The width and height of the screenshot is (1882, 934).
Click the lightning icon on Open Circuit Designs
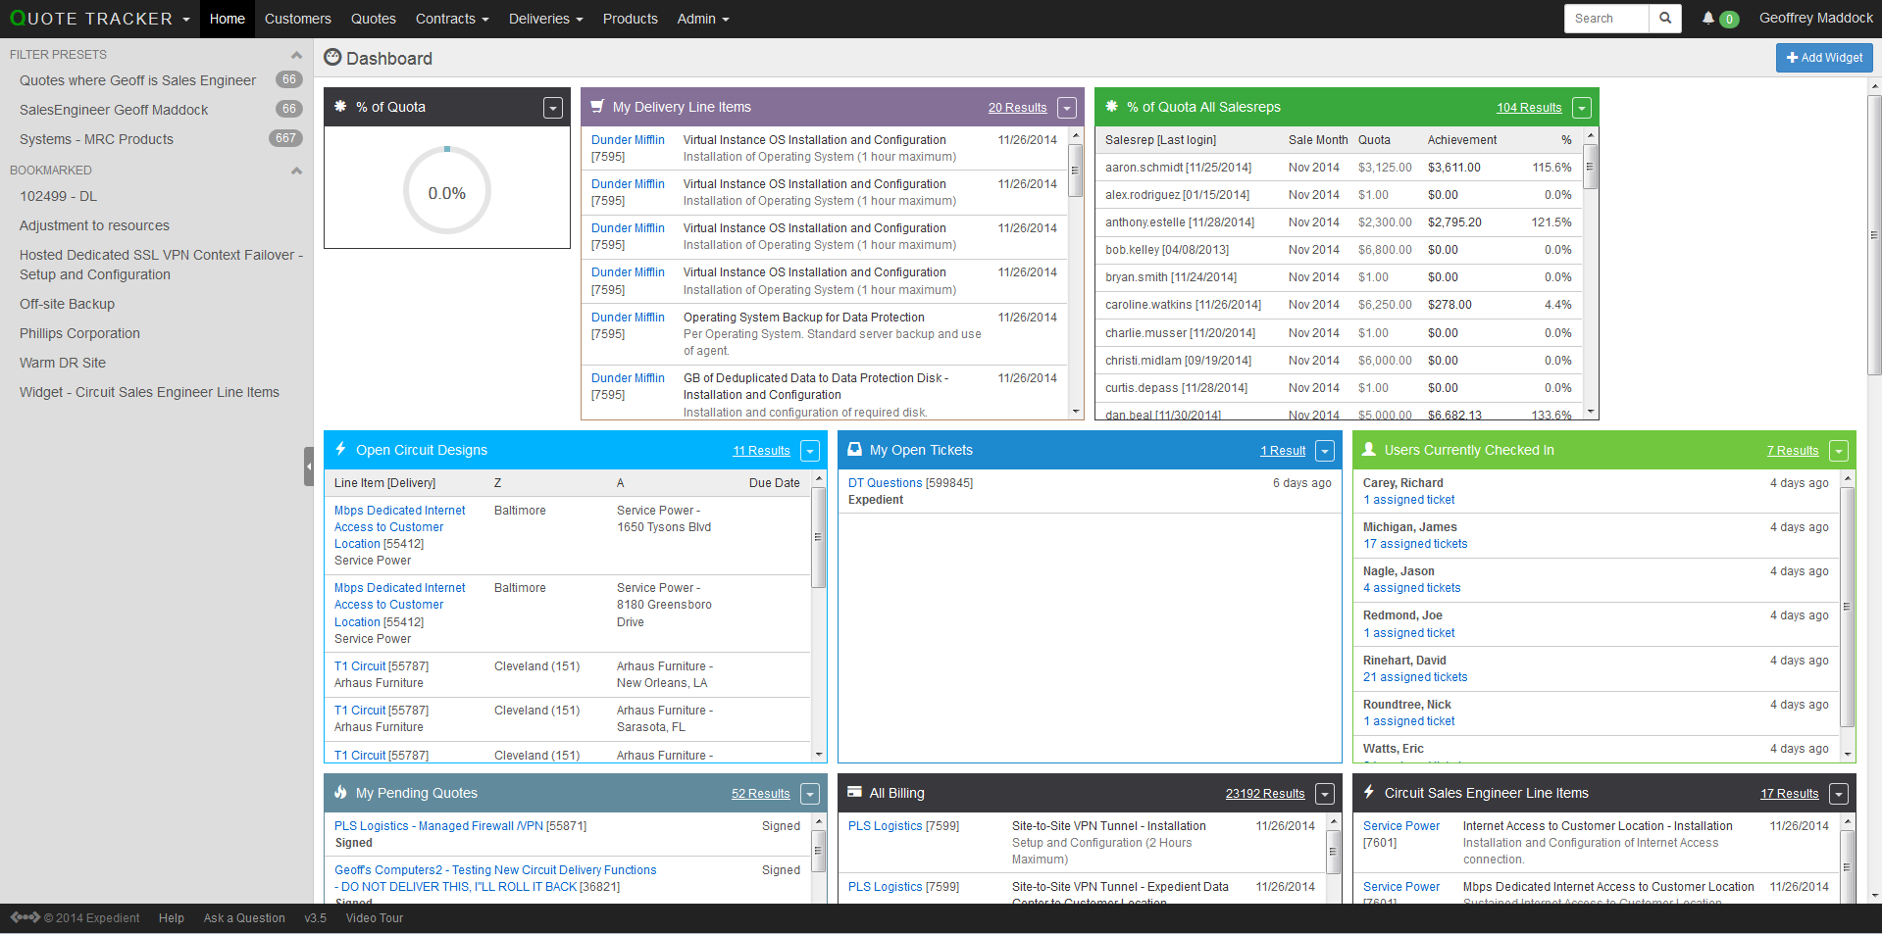pos(340,450)
